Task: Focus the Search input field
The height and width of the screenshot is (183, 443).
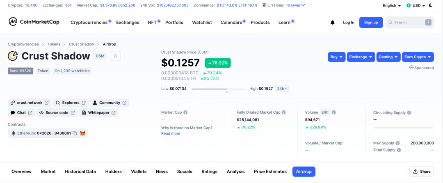Action: tap(409, 23)
